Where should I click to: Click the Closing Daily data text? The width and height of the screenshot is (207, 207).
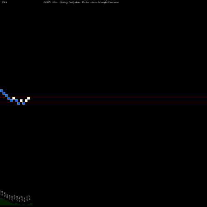(x=70, y=2)
